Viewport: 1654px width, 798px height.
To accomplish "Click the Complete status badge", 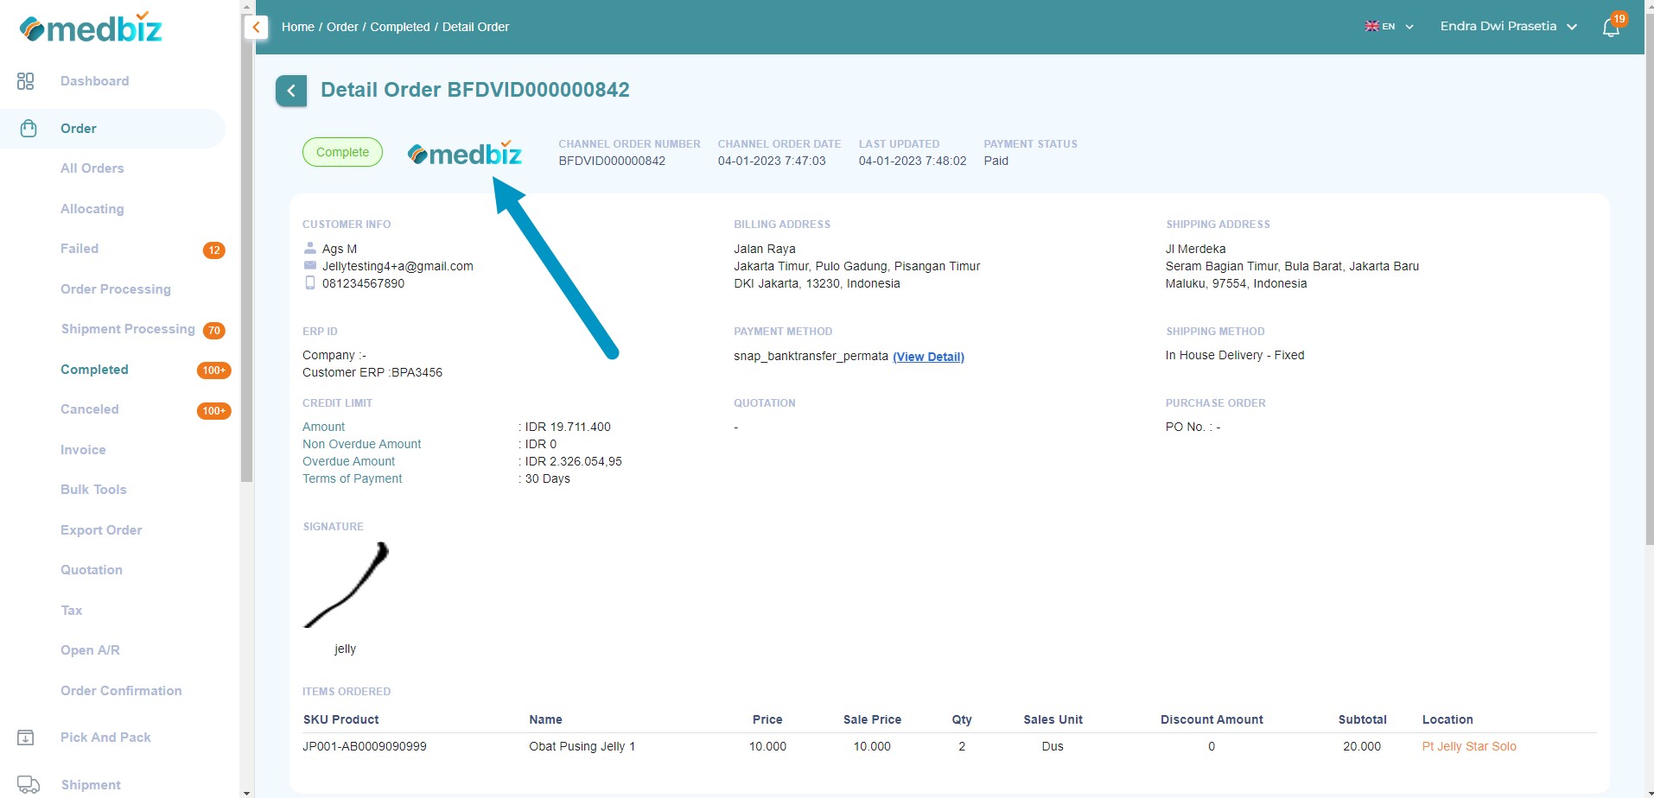I will pyautogui.click(x=342, y=151).
